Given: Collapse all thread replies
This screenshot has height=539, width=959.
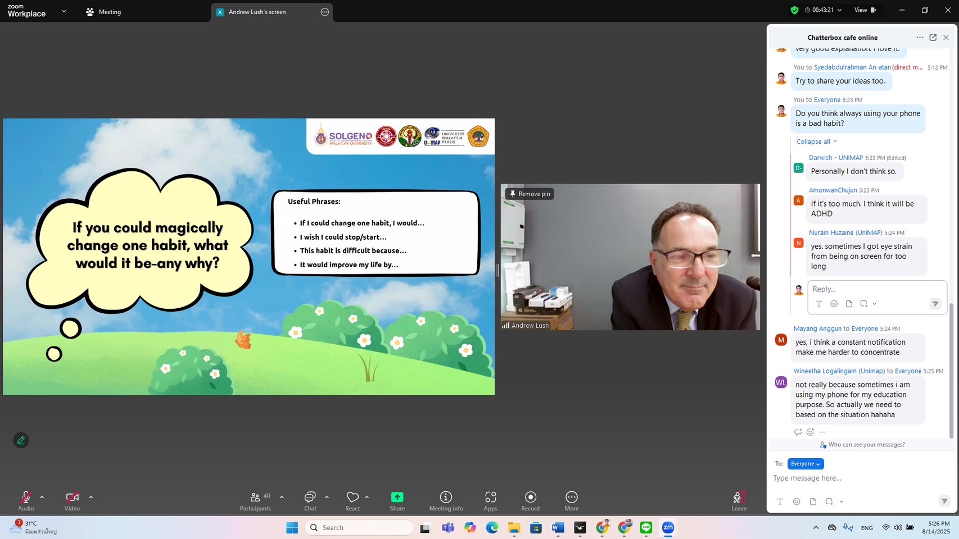Looking at the screenshot, I should [x=816, y=141].
